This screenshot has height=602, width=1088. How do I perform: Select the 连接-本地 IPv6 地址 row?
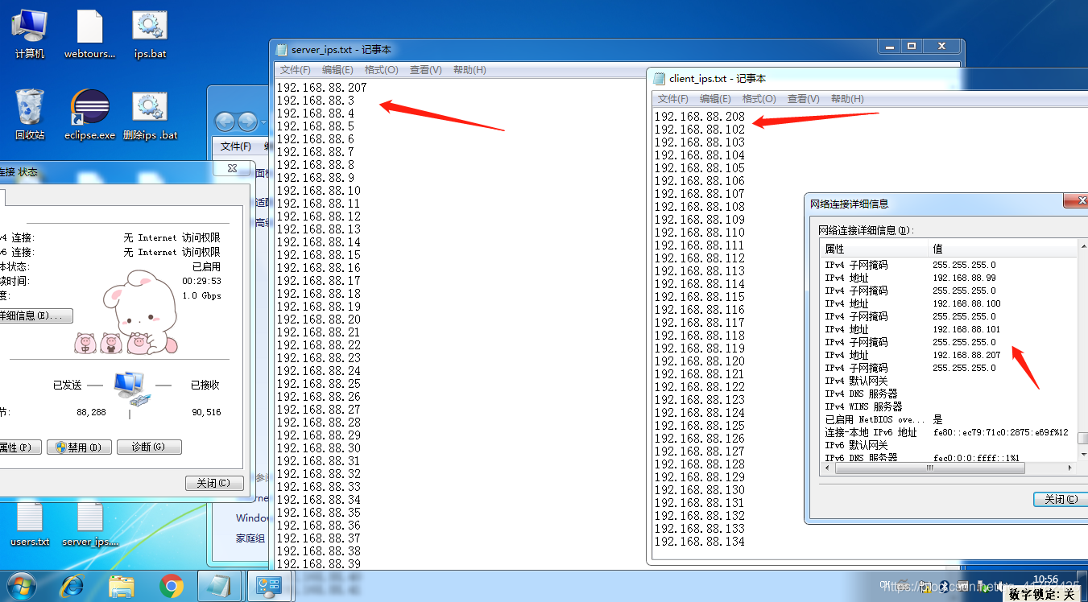click(x=948, y=432)
